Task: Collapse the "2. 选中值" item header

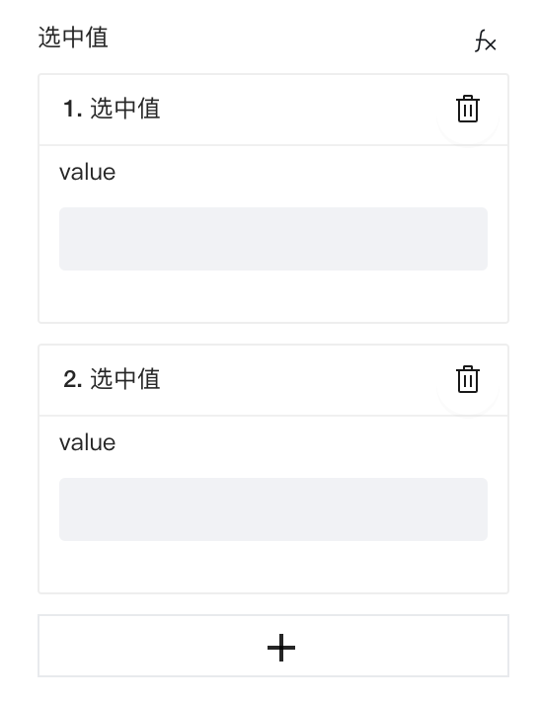Action: click(x=273, y=380)
